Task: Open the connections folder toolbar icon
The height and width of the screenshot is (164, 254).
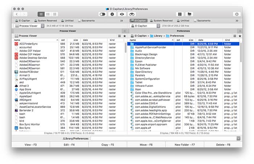Action: (x=189, y=14)
